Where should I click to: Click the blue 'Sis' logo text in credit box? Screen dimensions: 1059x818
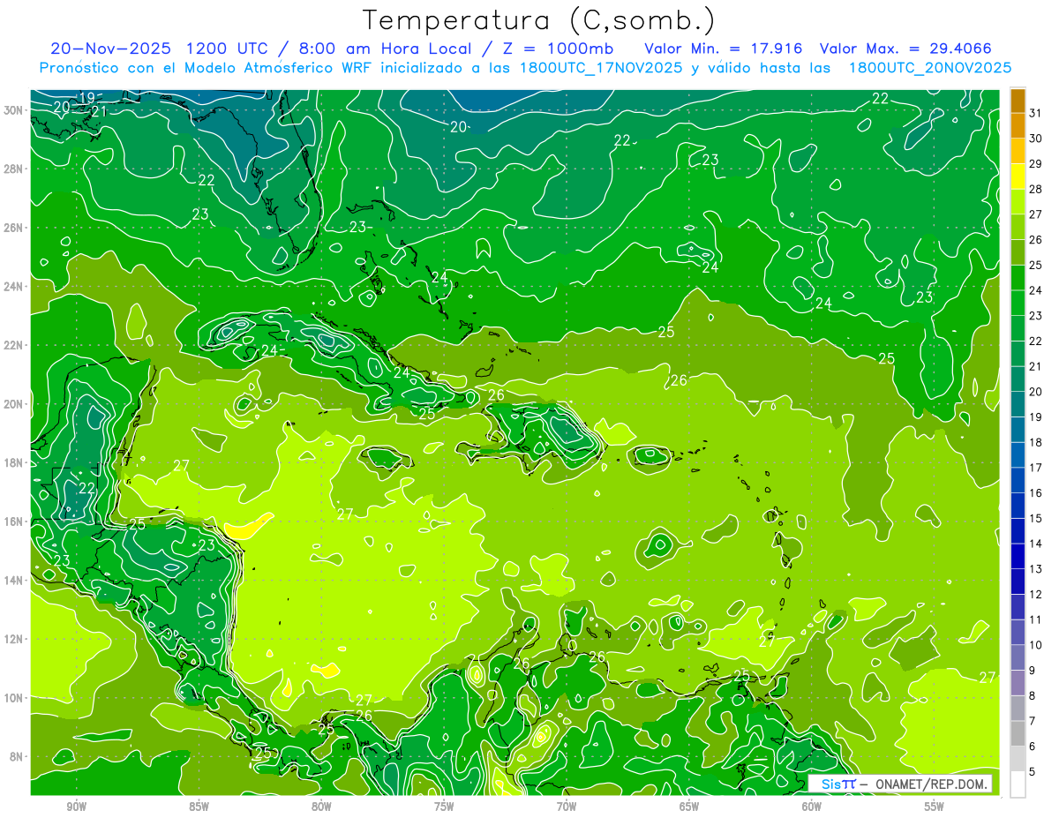tap(831, 784)
